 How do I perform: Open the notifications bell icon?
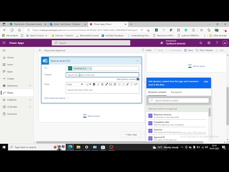[x=201, y=43]
